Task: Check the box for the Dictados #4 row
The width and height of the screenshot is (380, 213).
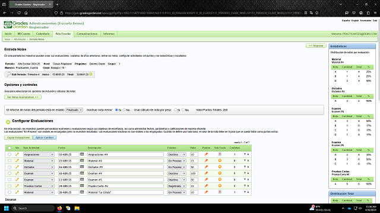Action: [9, 167]
